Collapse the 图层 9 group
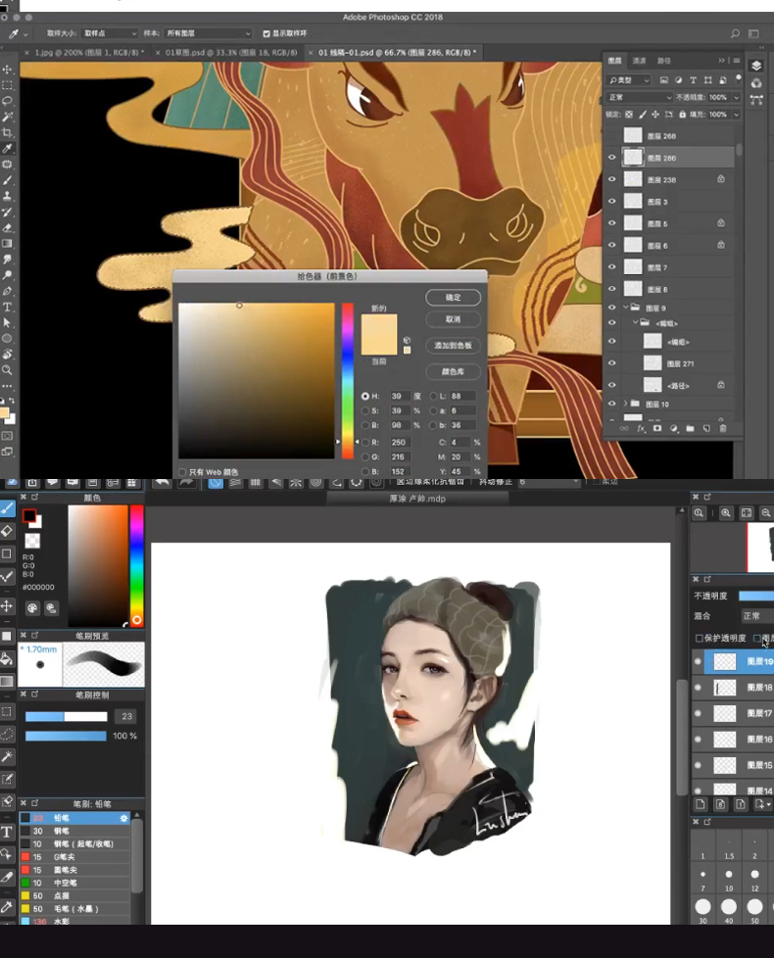This screenshot has height=958, width=774. pos(625,308)
